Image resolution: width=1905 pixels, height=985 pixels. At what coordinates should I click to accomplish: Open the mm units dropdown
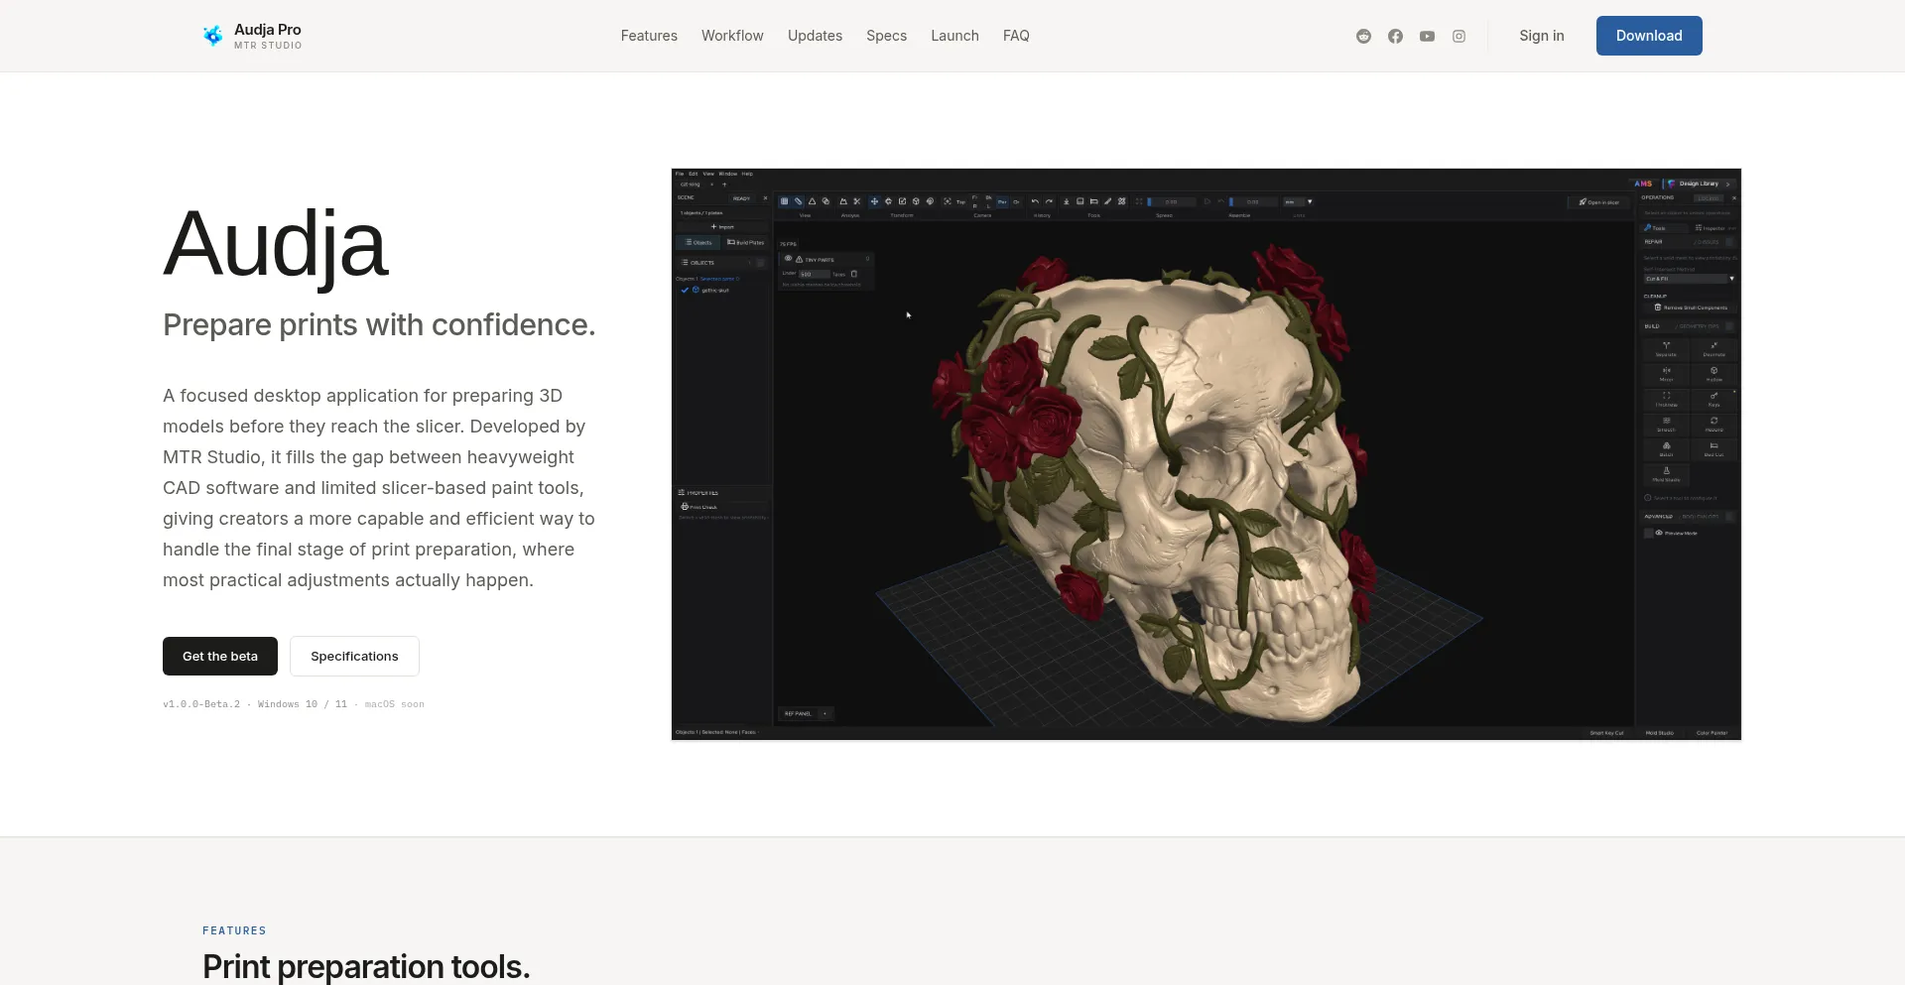(1298, 201)
